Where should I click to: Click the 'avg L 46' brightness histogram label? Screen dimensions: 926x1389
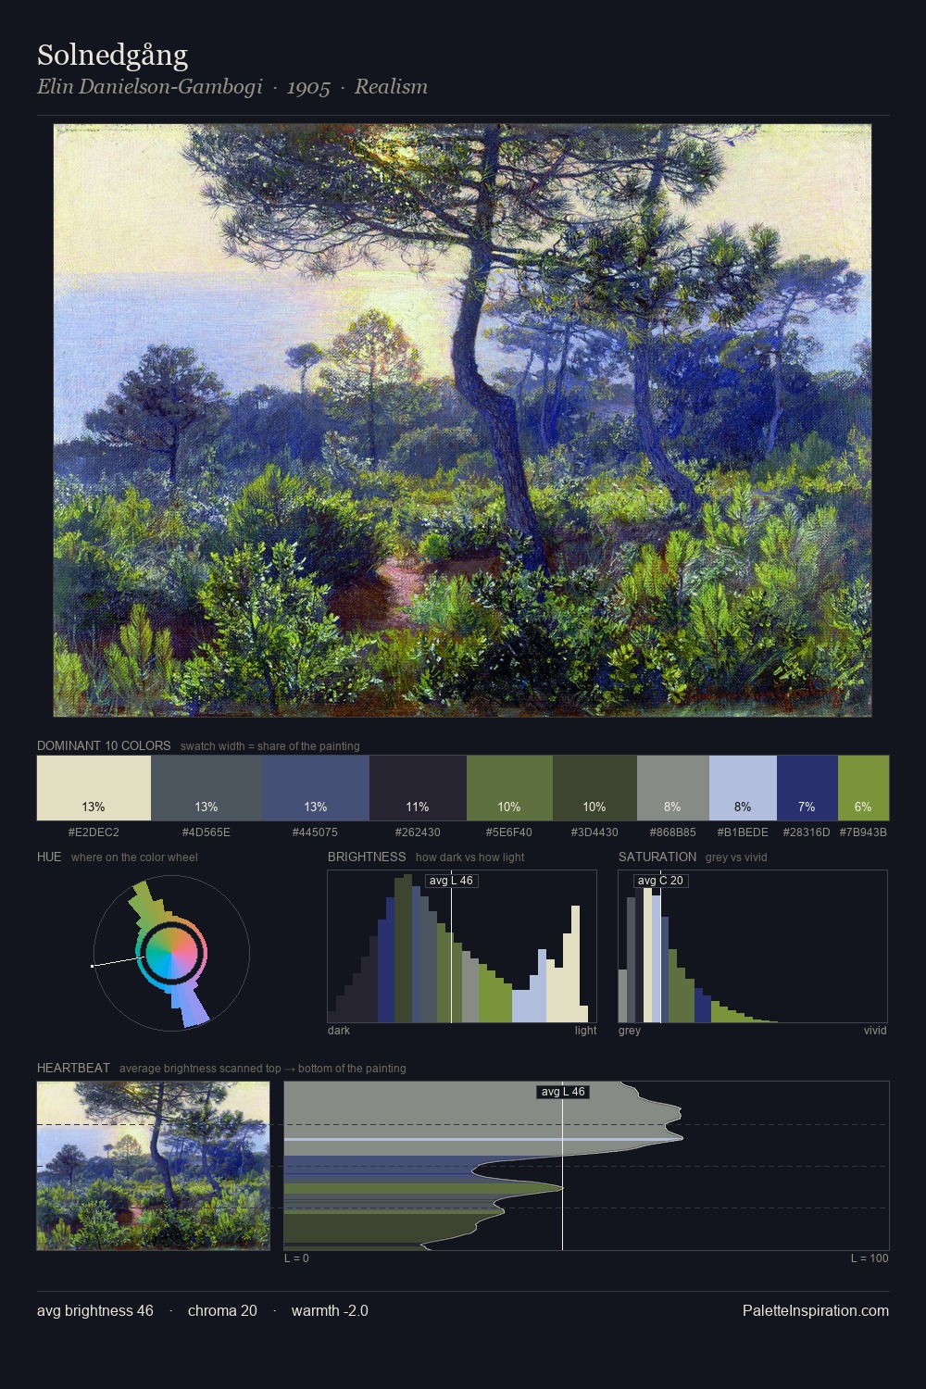(x=451, y=881)
